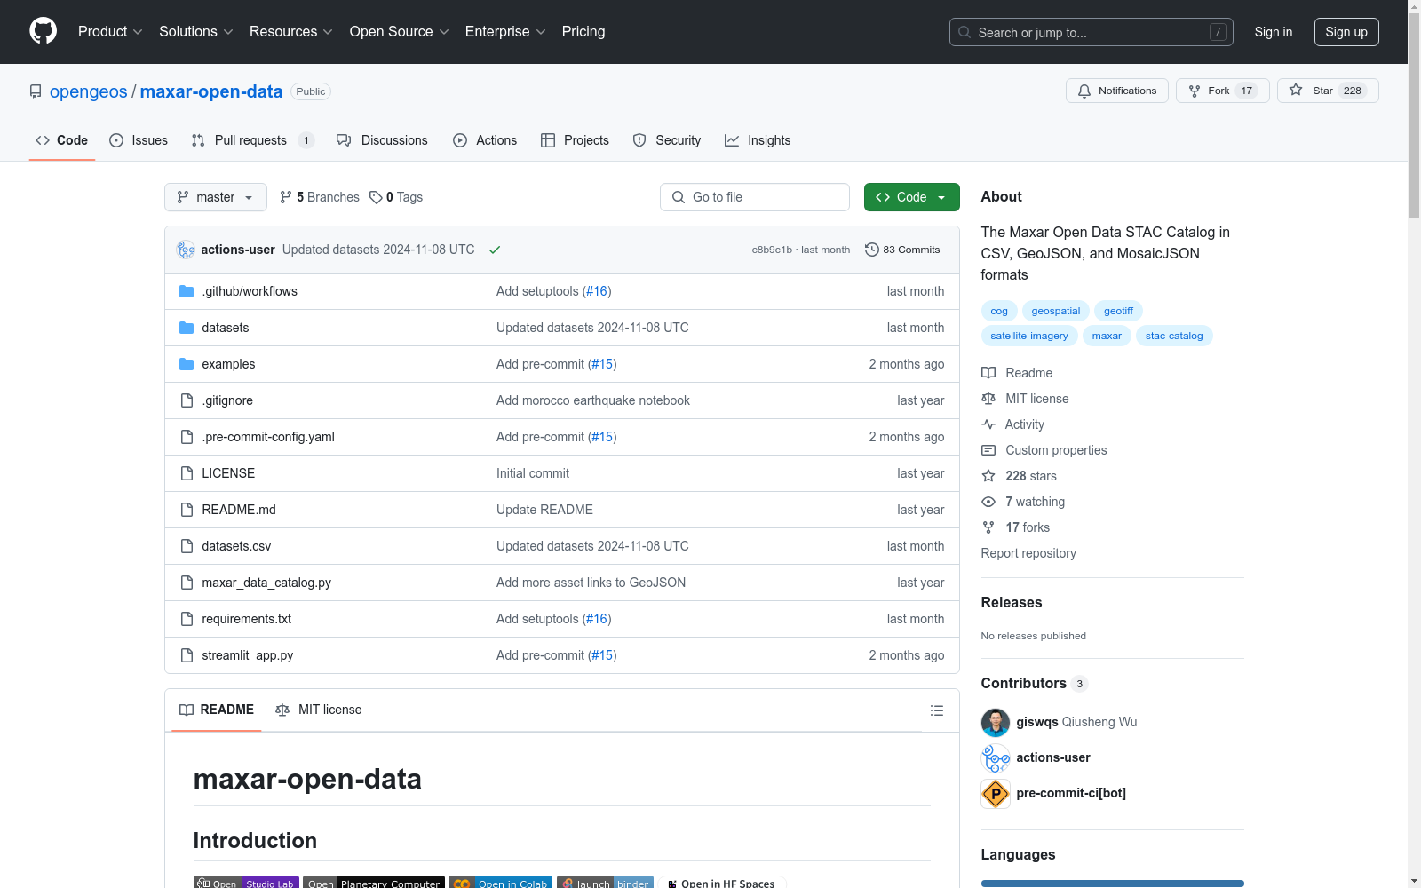The width and height of the screenshot is (1421, 888).
Task: Switch to the Issues tab
Action: pos(139,140)
